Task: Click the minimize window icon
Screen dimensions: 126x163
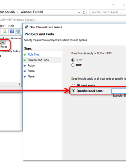Action: (113, 4)
